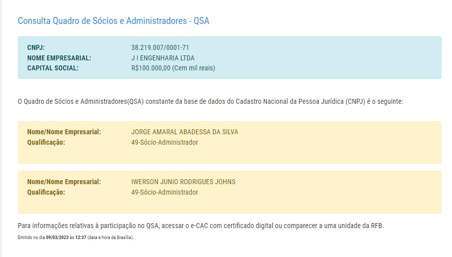This screenshot has width=452, height=257.
Task: Click Nome/Nome Empresarial label in first partner card
Action: (64, 132)
